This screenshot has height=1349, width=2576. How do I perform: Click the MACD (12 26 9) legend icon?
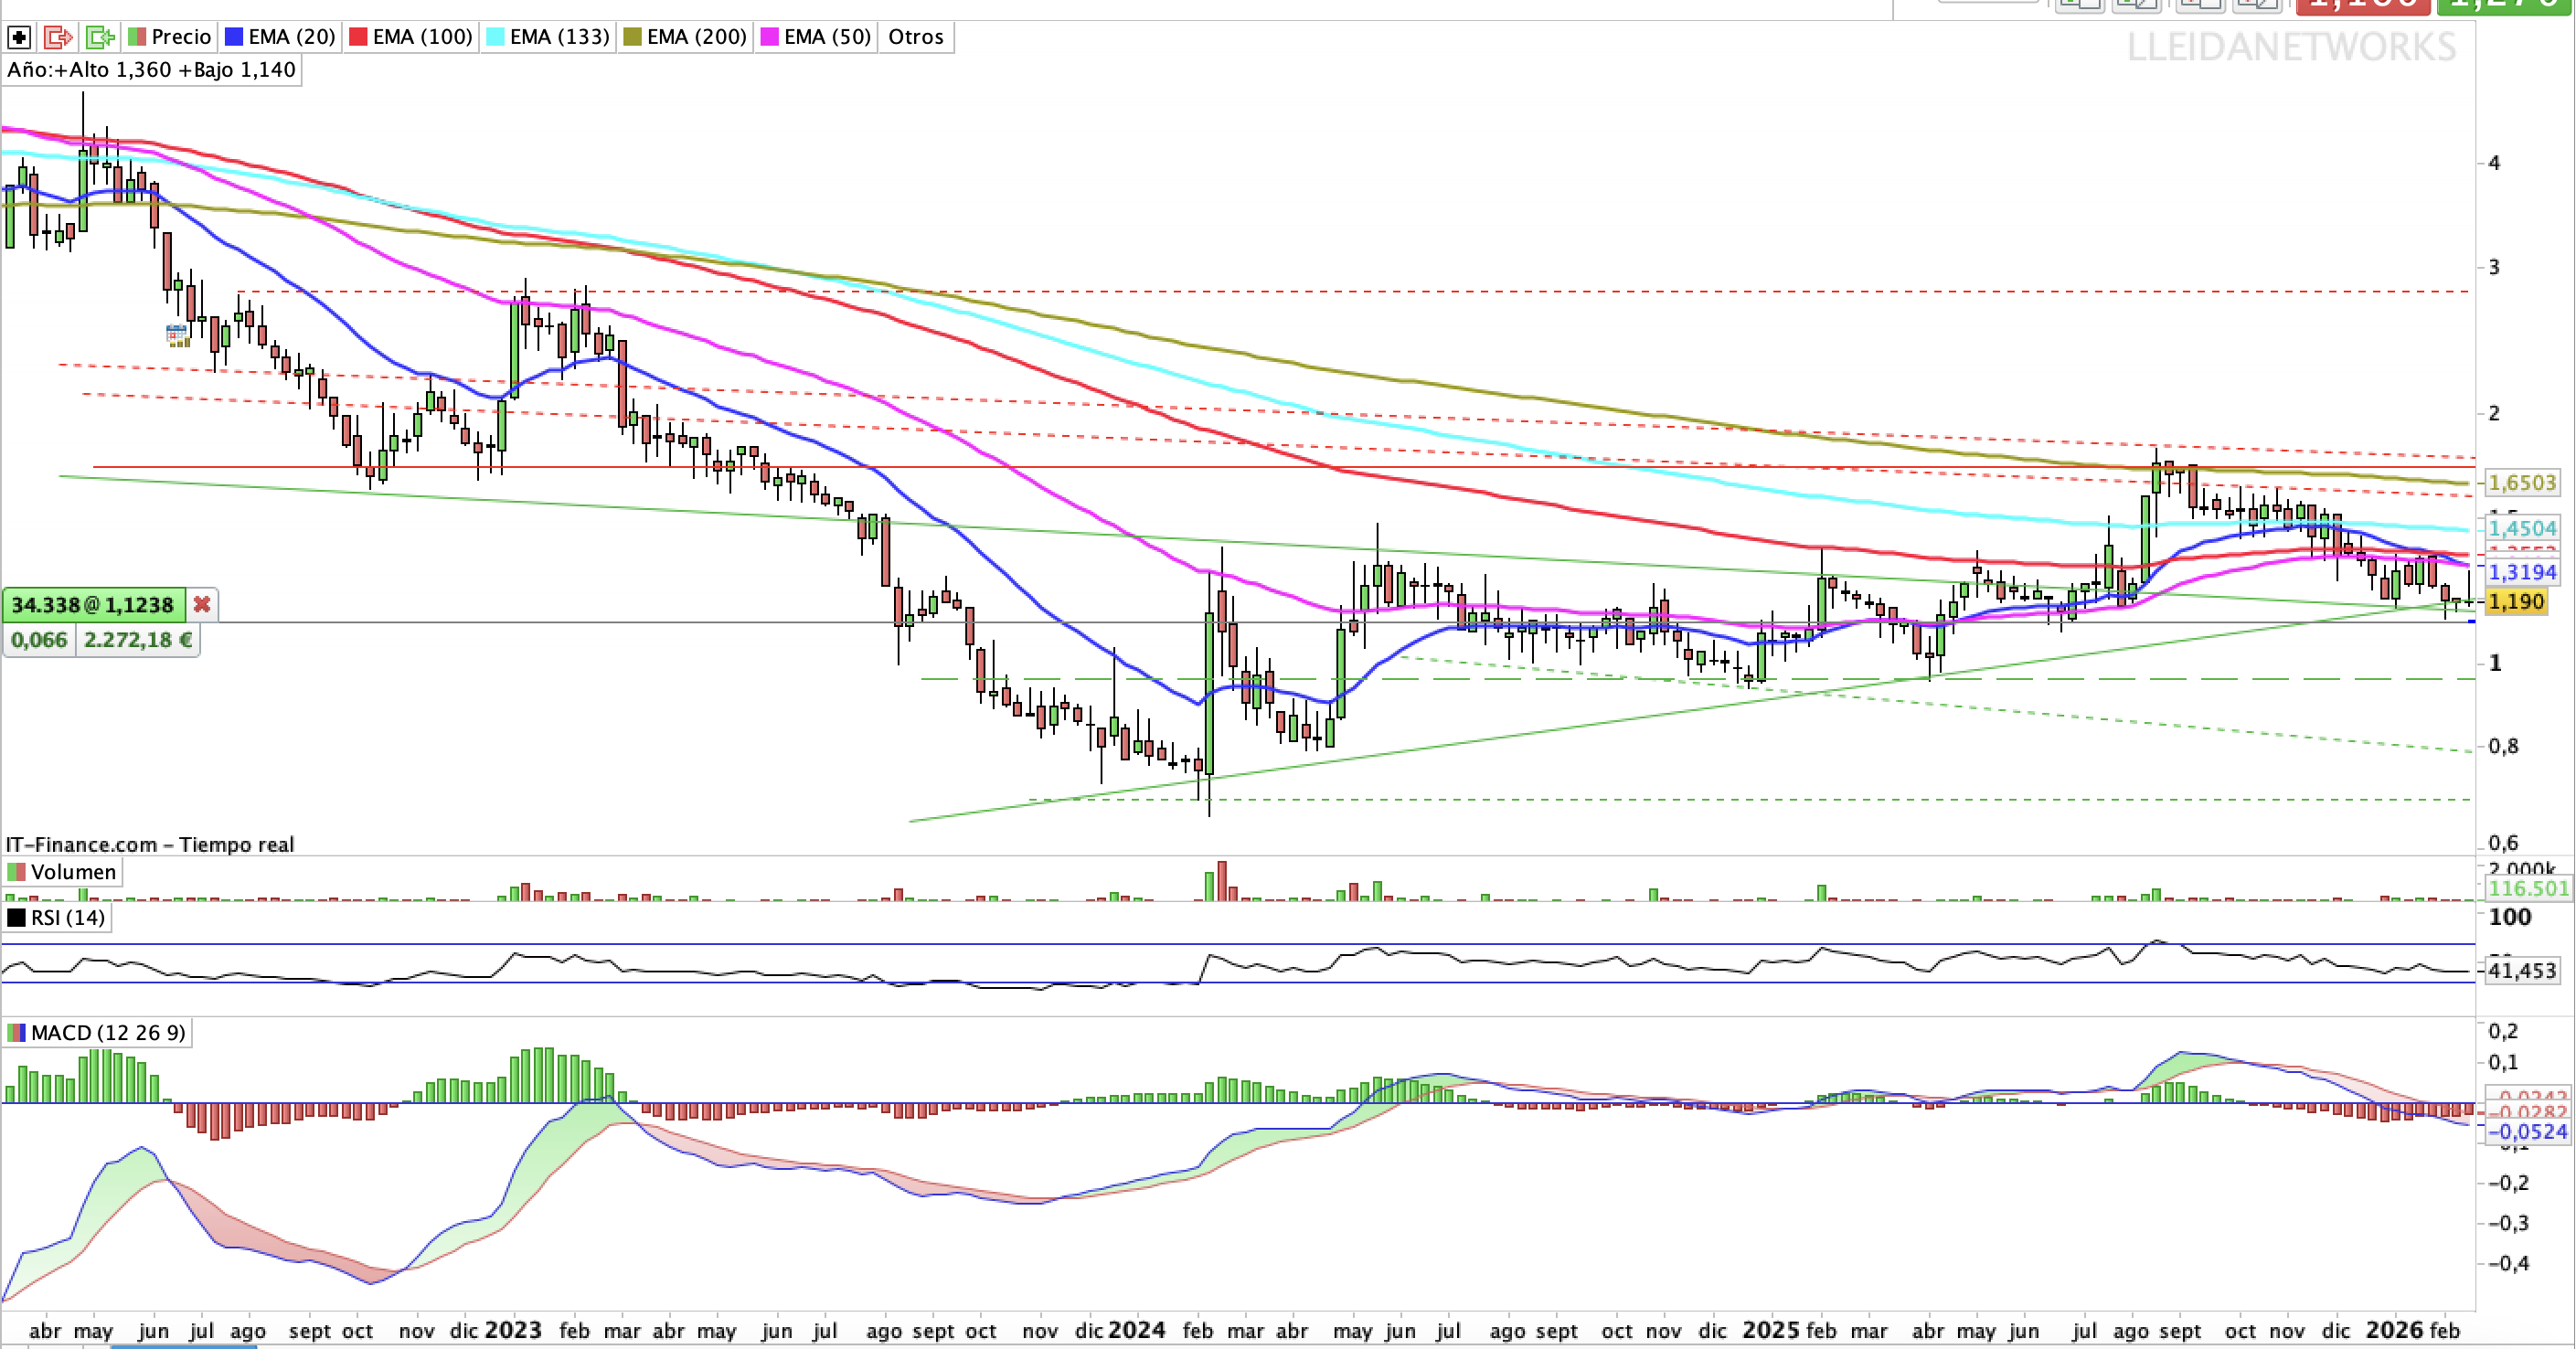click(x=17, y=1032)
